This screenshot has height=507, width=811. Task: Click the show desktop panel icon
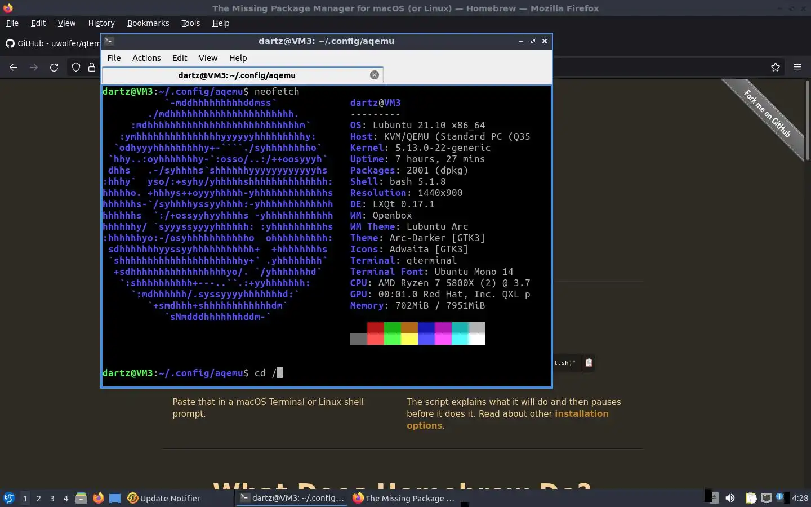115,498
